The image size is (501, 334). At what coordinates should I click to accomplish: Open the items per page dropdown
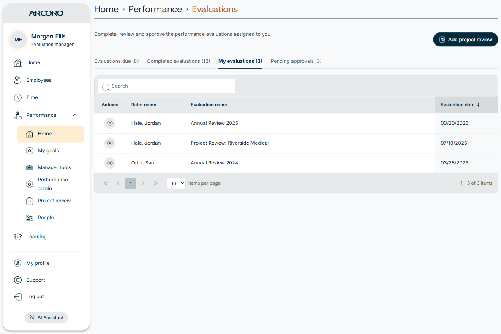coord(176,183)
